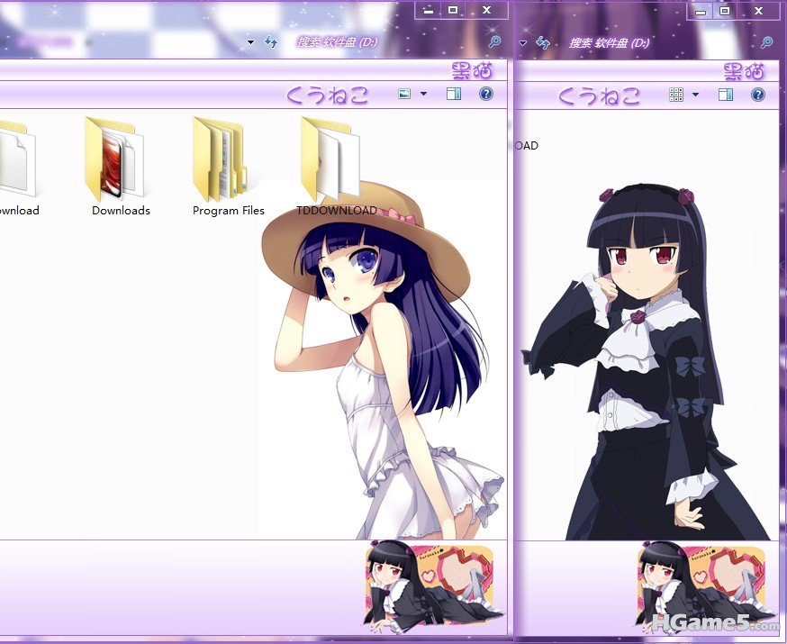Expand the right window's view options arrow
Viewport: 787px width, 644px height.
click(696, 94)
